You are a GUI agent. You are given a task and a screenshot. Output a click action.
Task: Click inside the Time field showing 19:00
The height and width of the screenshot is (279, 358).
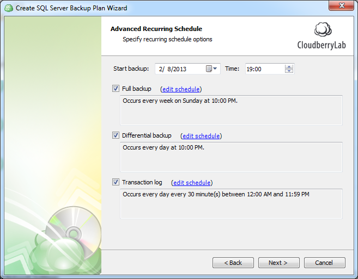(263, 69)
